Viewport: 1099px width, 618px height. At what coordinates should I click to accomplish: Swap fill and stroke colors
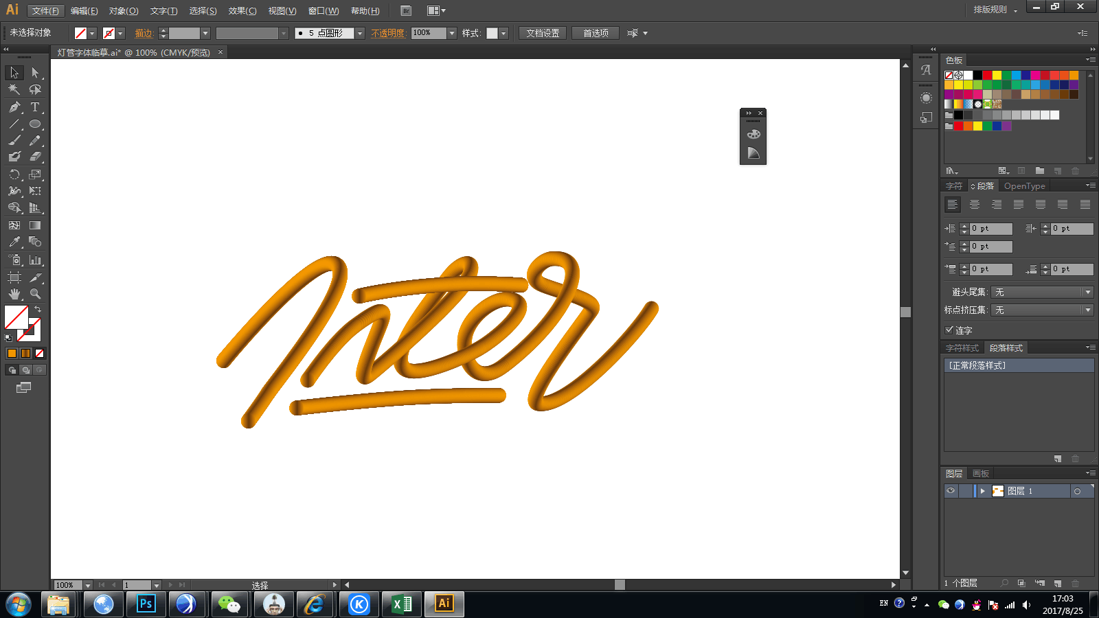click(38, 310)
